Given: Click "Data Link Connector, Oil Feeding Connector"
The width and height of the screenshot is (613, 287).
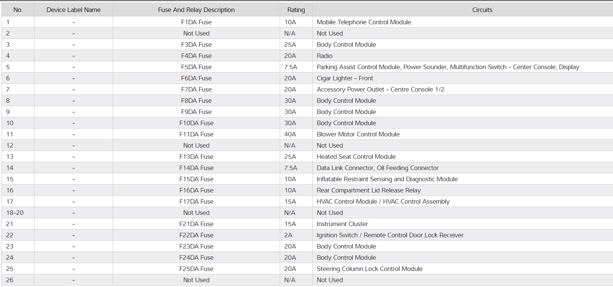Looking at the screenshot, I should click(377, 168).
